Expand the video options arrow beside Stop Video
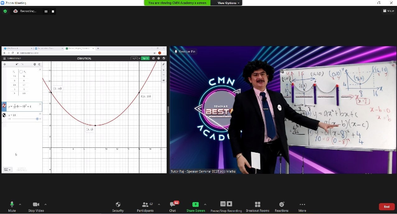The image size is (397, 214). 45,204
